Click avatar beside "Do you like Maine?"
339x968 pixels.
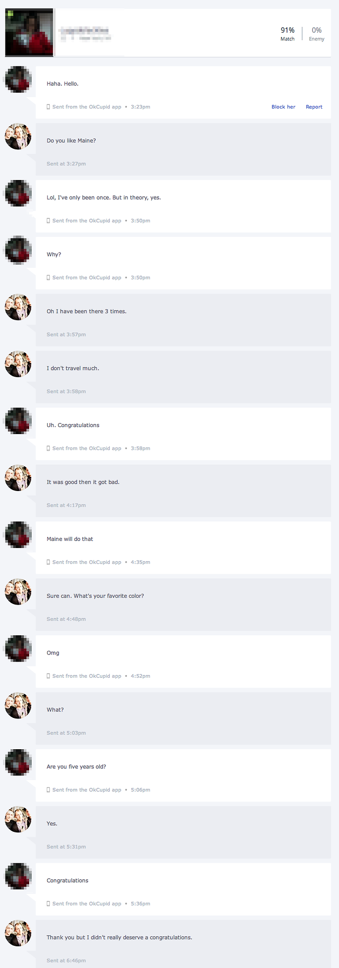click(x=18, y=137)
